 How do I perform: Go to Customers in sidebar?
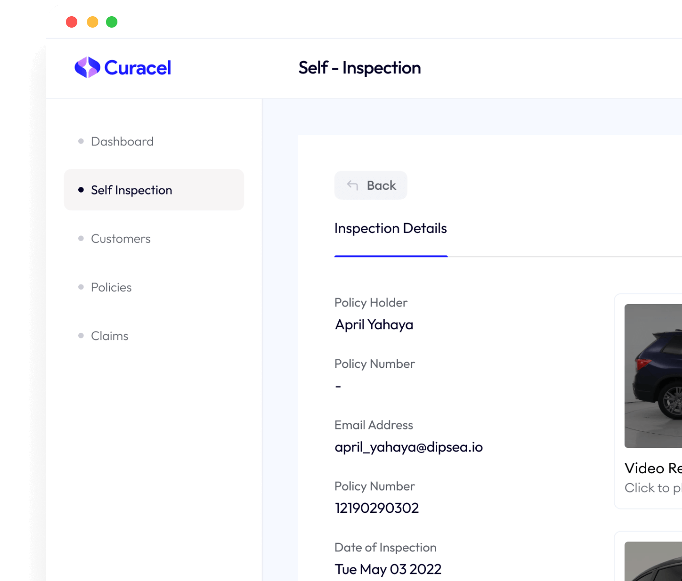pyautogui.click(x=121, y=239)
